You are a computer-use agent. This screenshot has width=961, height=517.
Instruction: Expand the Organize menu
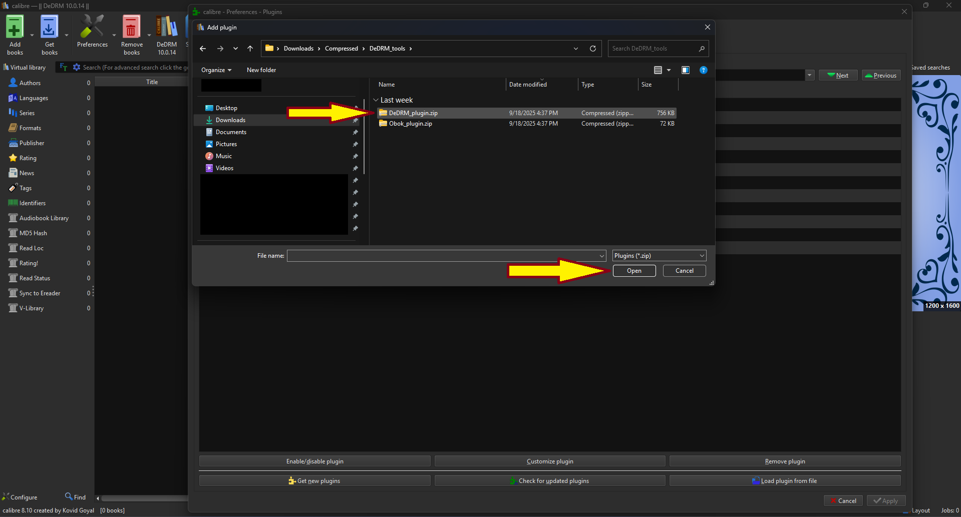tap(216, 70)
